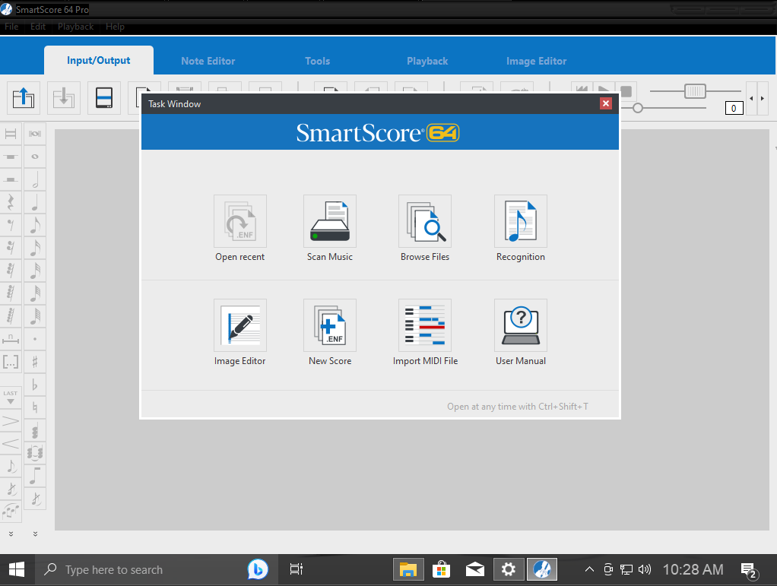Open the Windows Start menu
This screenshot has height=586, width=777.
coord(17,569)
